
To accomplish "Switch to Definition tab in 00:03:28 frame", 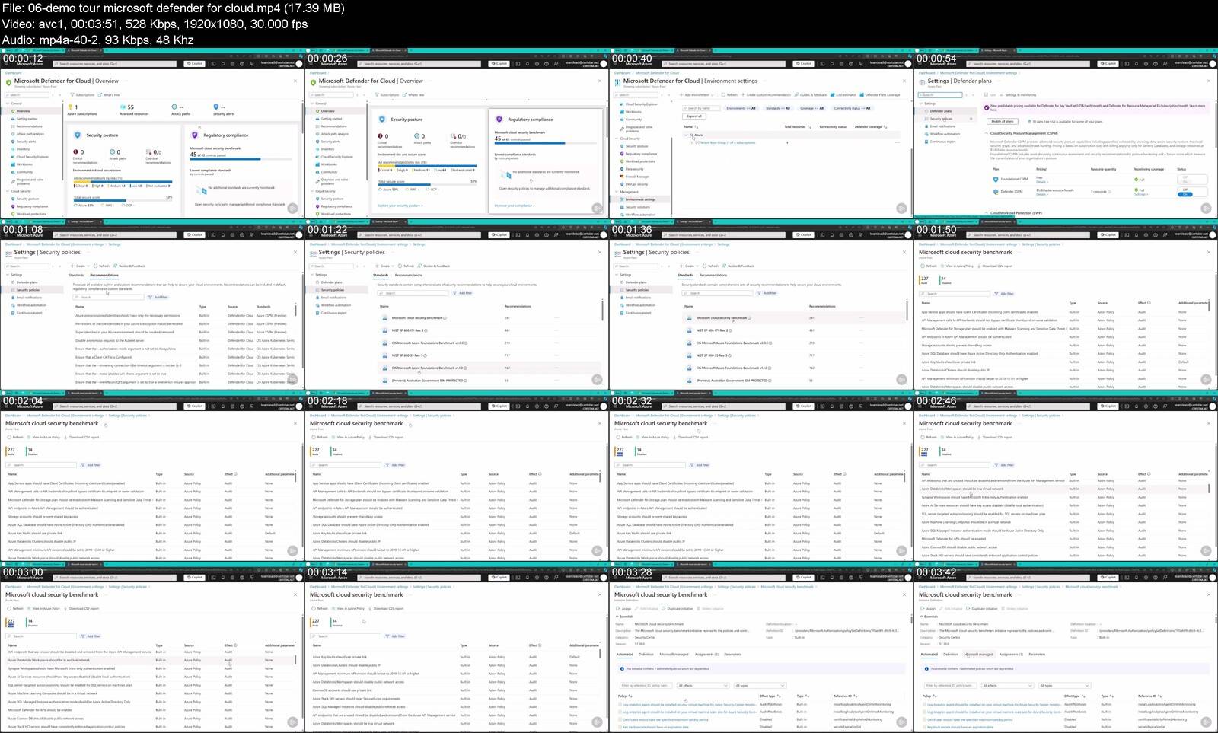I will (x=646, y=654).
